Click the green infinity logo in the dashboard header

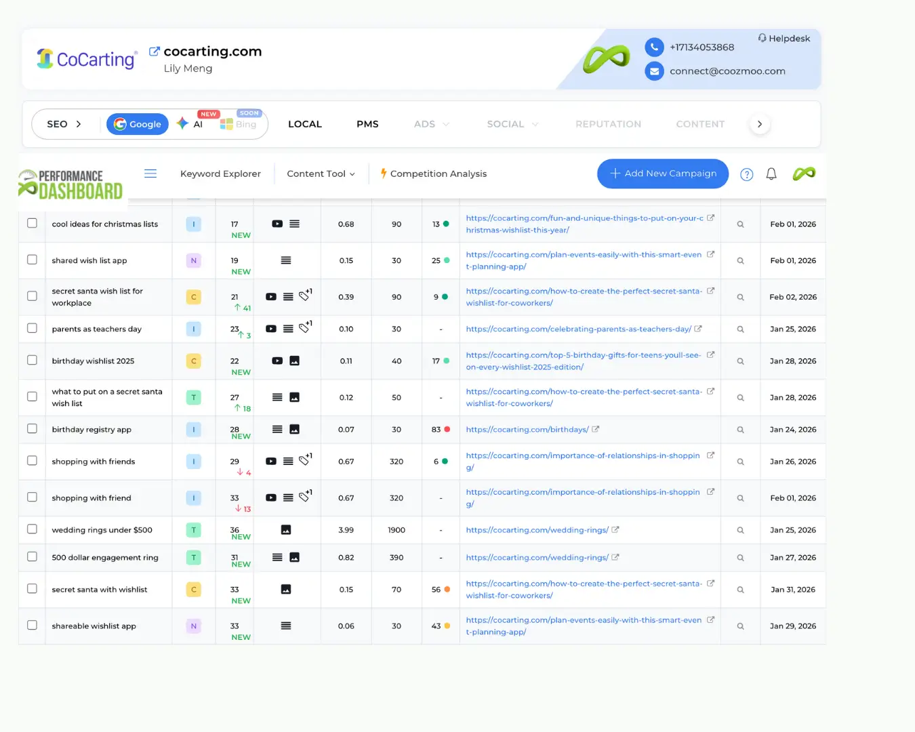point(804,174)
